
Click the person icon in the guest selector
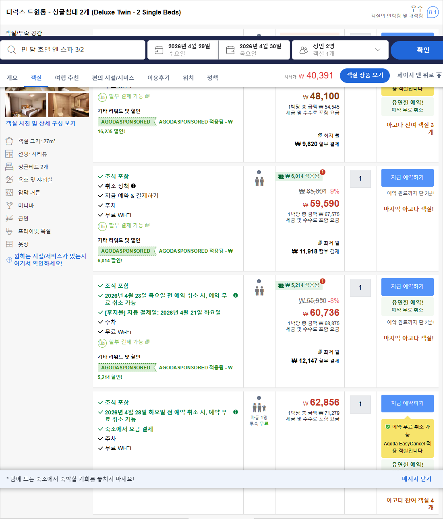(304, 49)
